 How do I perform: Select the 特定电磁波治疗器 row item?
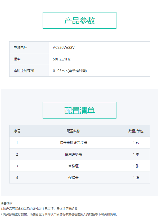click(x=73, y=143)
